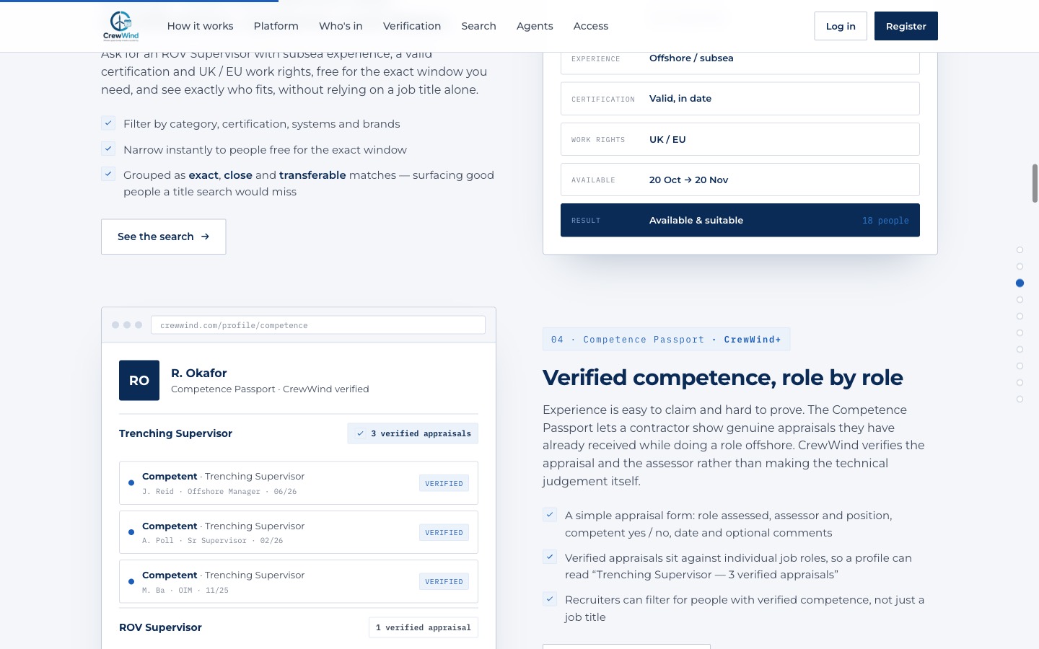The image size is (1039, 649).
Task: Click the "ROV Supervisor" role heading
Action: click(160, 627)
